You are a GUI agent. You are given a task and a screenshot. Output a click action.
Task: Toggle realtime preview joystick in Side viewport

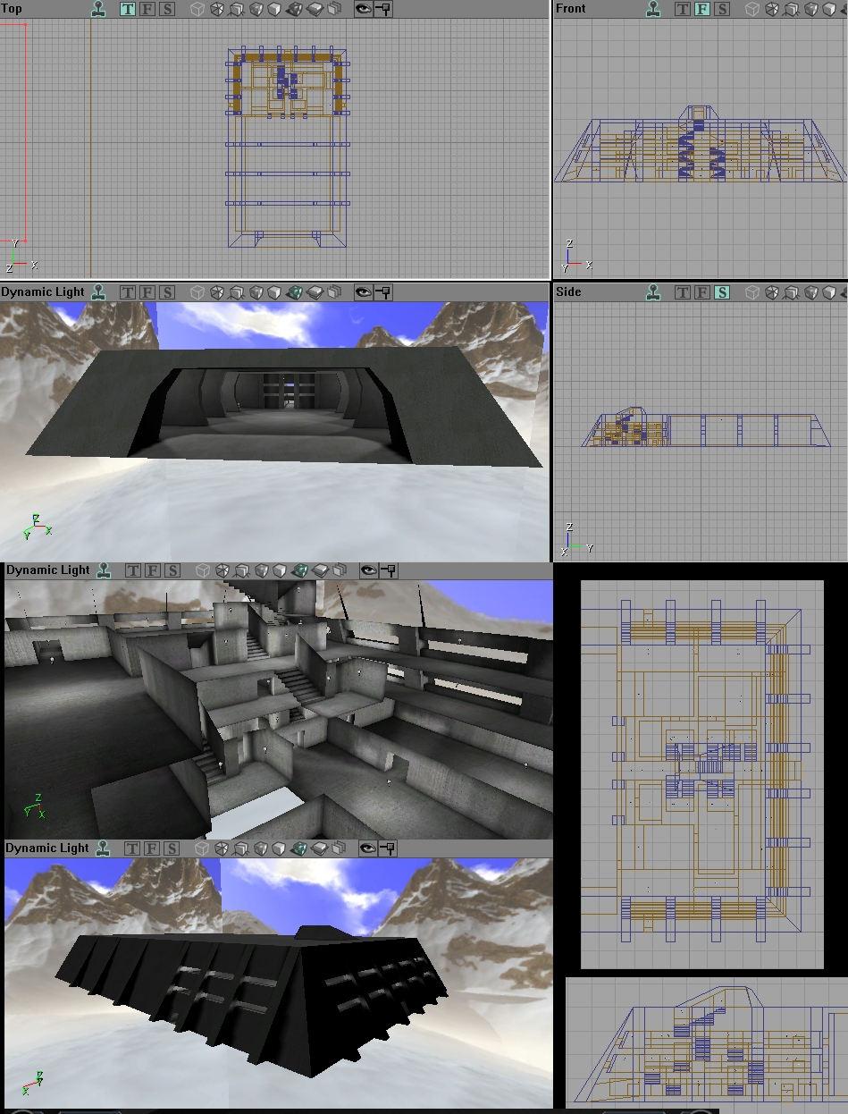tap(655, 292)
